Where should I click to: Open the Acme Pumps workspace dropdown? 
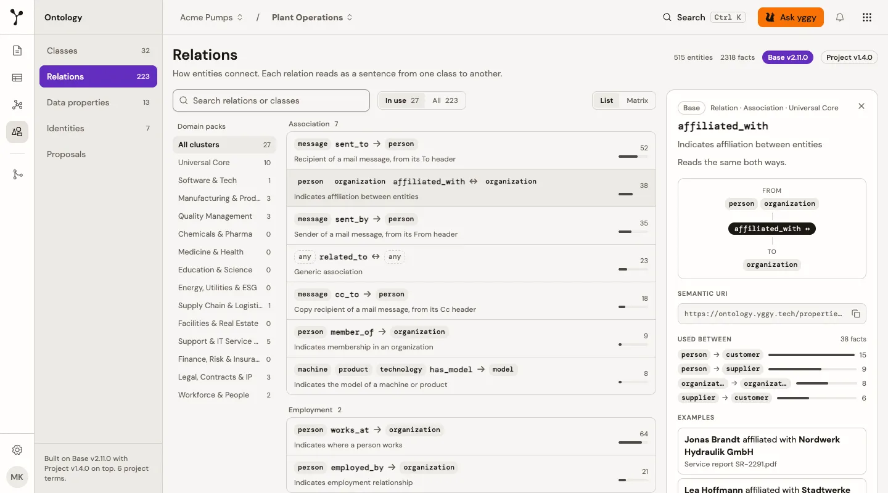pyautogui.click(x=212, y=17)
